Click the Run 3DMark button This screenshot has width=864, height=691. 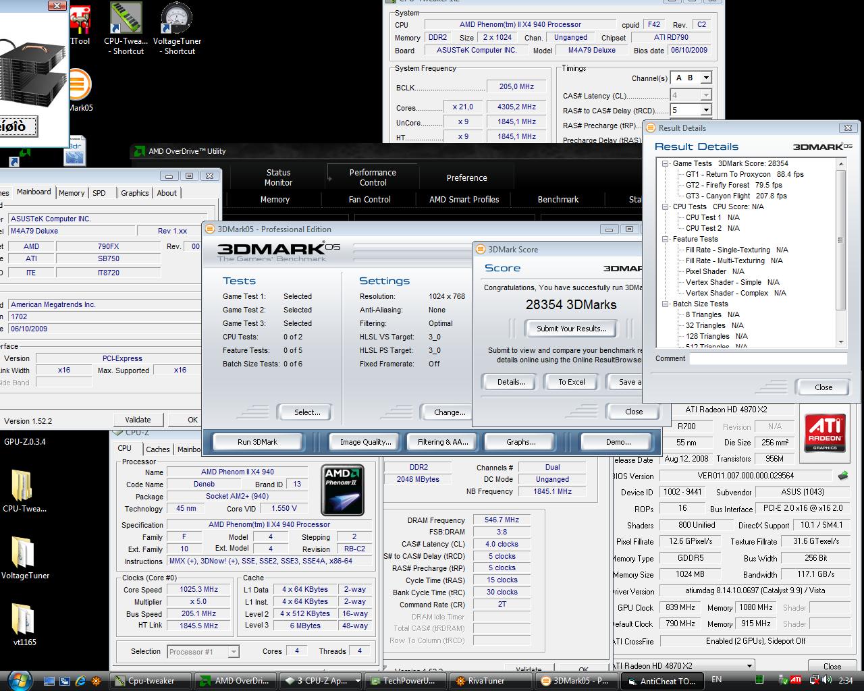tap(257, 442)
